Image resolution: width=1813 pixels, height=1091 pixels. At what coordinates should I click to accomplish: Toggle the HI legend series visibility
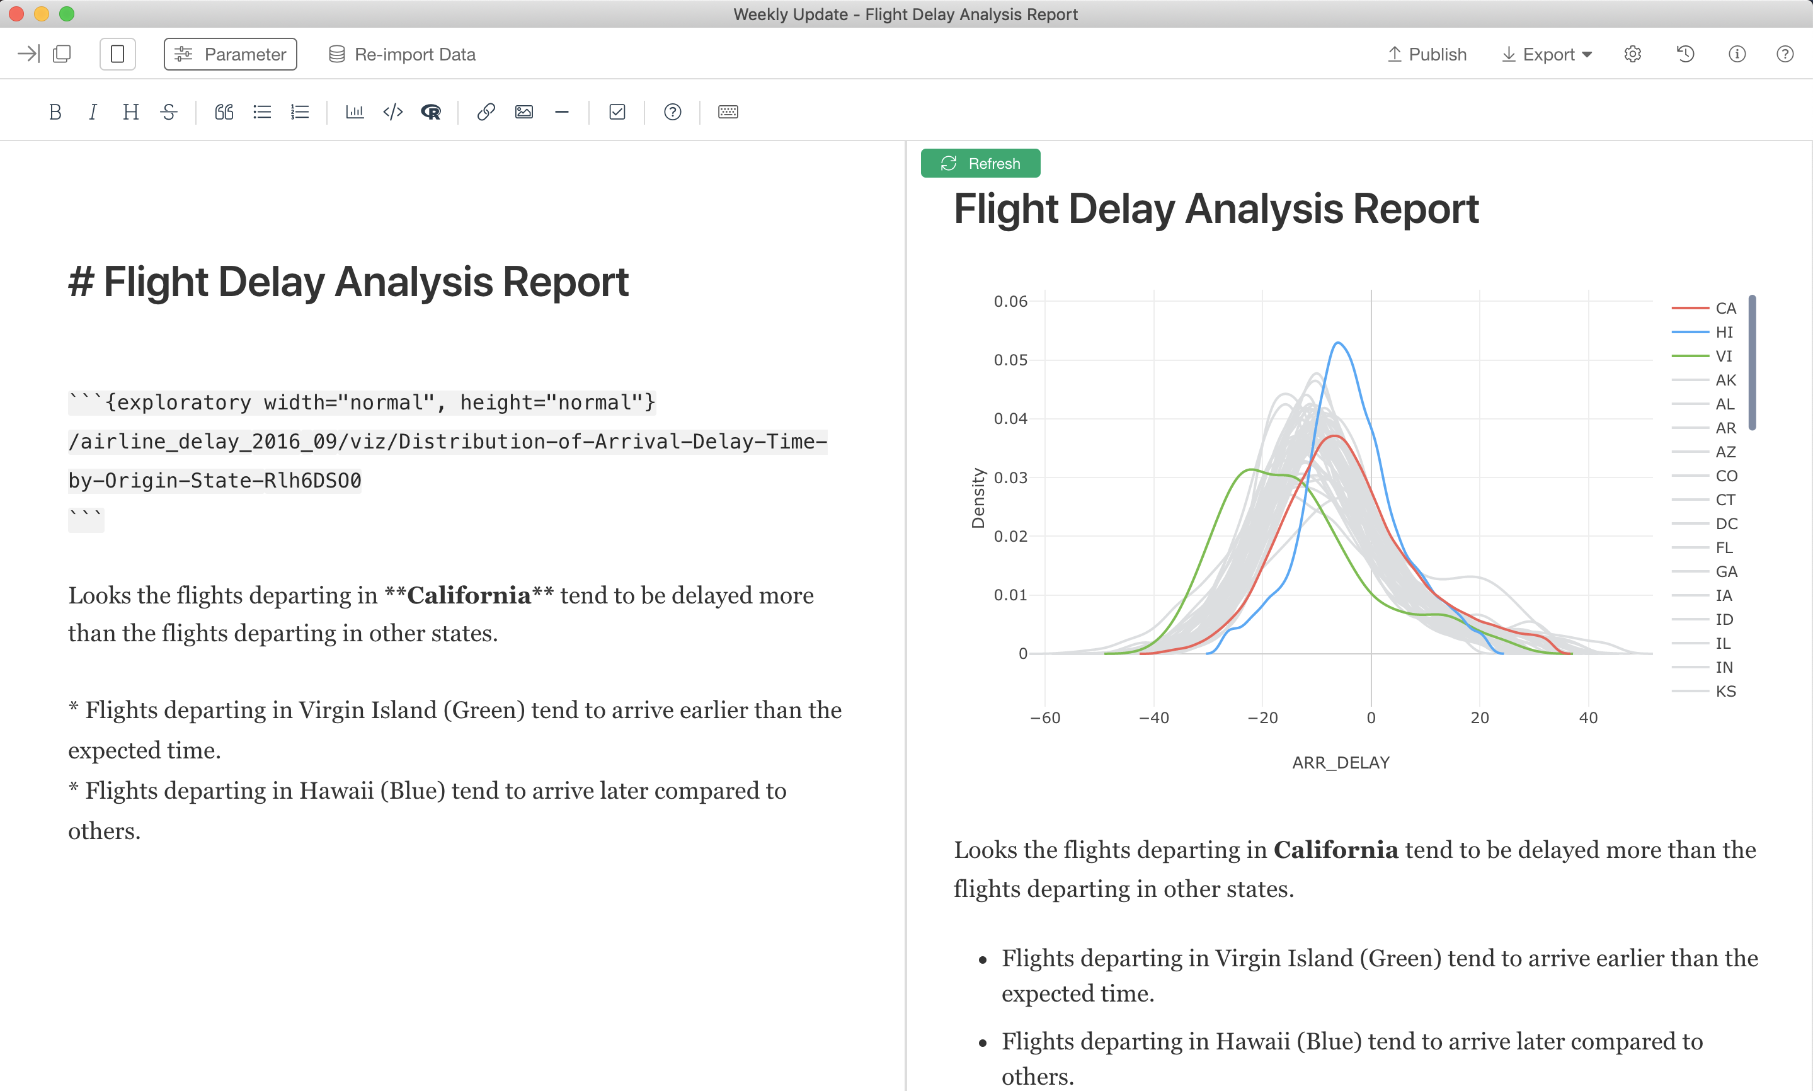(1703, 333)
